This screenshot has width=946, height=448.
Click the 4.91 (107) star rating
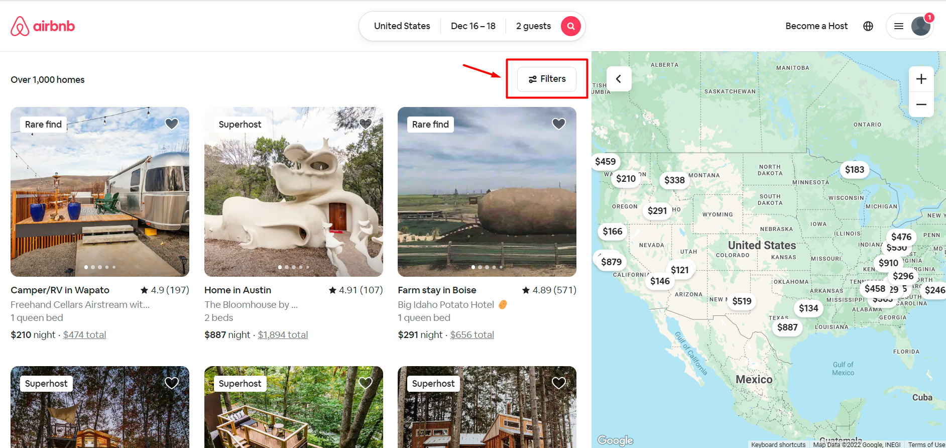coord(356,290)
